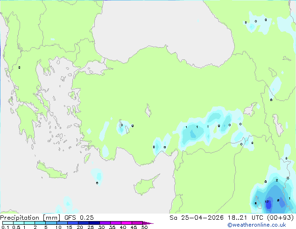Click the legend arrow tip above 50 mm

coord(148,223)
